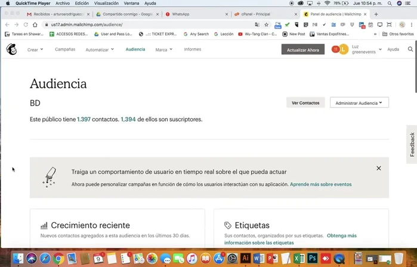
Task: Click the Dropbox extension icon
Action: point(352,24)
